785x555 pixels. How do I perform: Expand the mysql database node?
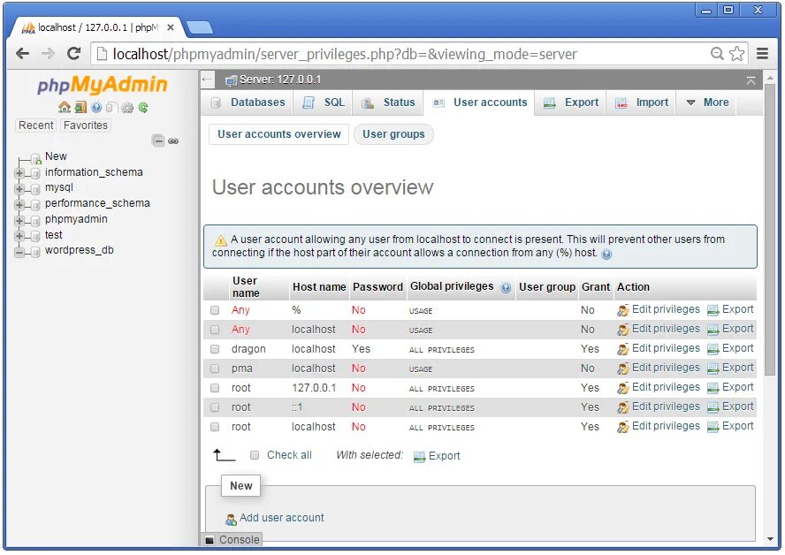(x=19, y=189)
